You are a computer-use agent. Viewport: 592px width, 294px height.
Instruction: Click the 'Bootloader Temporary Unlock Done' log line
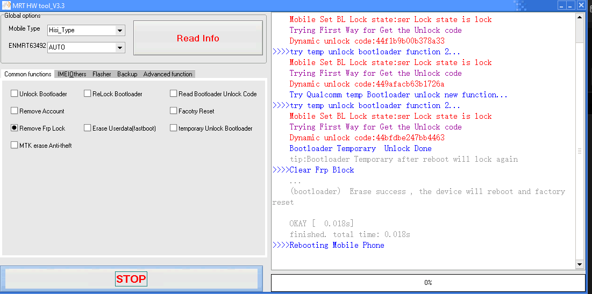[x=361, y=149]
